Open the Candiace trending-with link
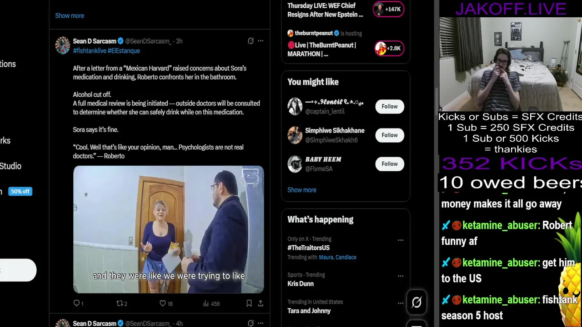The height and width of the screenshot is (327, 582). (x=346, y=257)
